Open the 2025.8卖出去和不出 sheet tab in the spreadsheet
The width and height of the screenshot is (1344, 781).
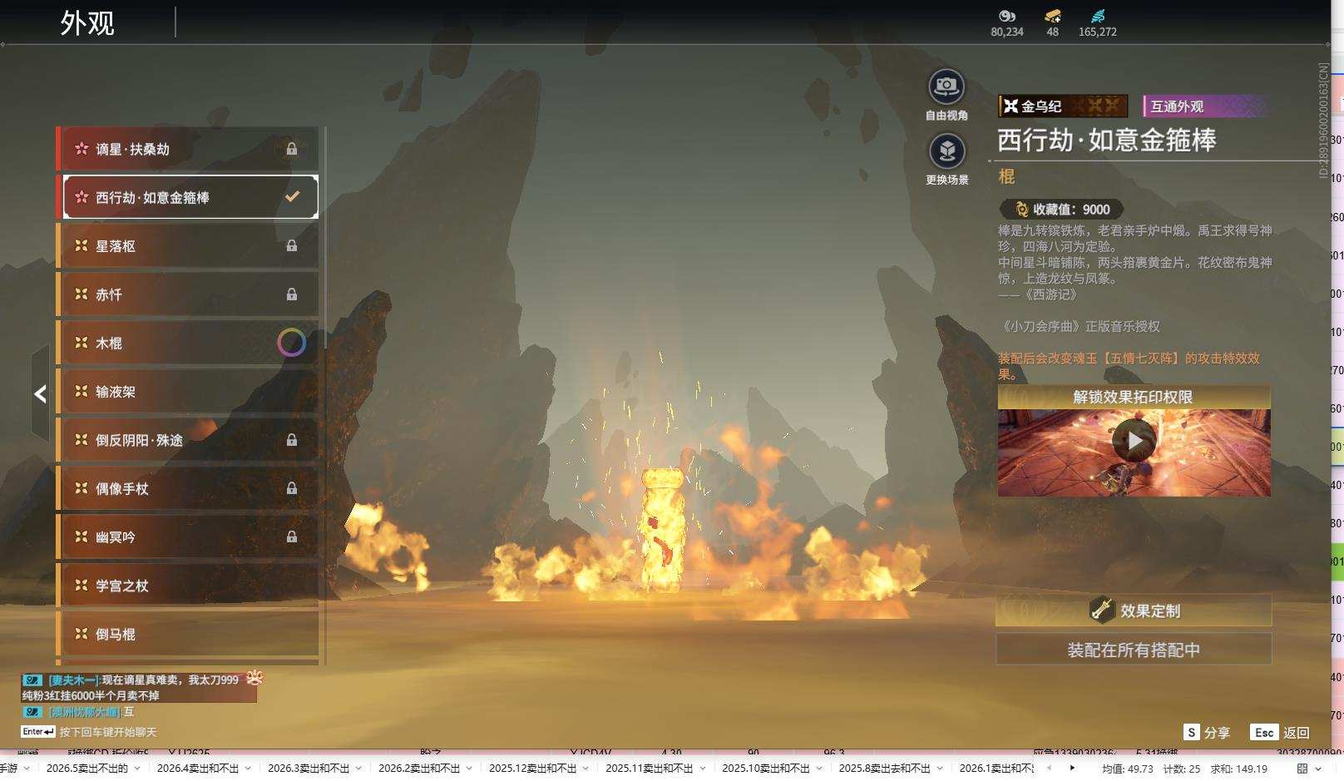pos(884,768)
